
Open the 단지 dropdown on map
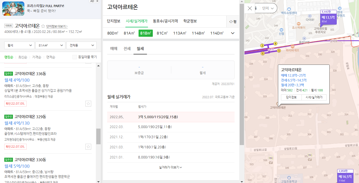(268, 8)
